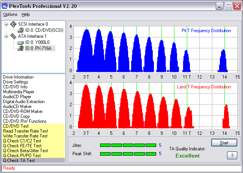Image resolution: width=243 pixels, height=173 pixels.
Task: Click the question mark help button
Action: coord(232,155)
